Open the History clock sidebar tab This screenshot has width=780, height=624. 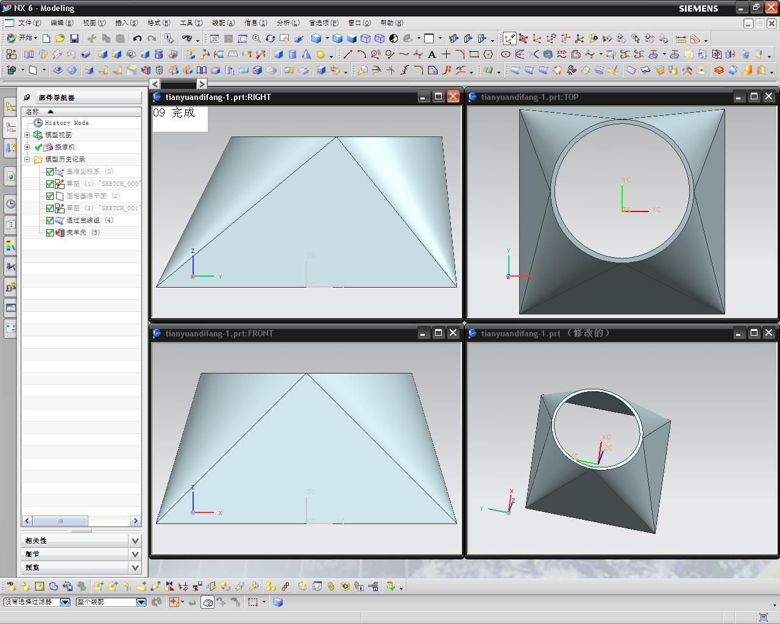tap(10, 204)
